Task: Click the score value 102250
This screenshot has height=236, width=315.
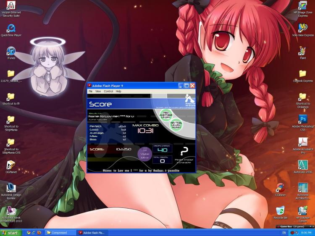Action: click(123, 149)
